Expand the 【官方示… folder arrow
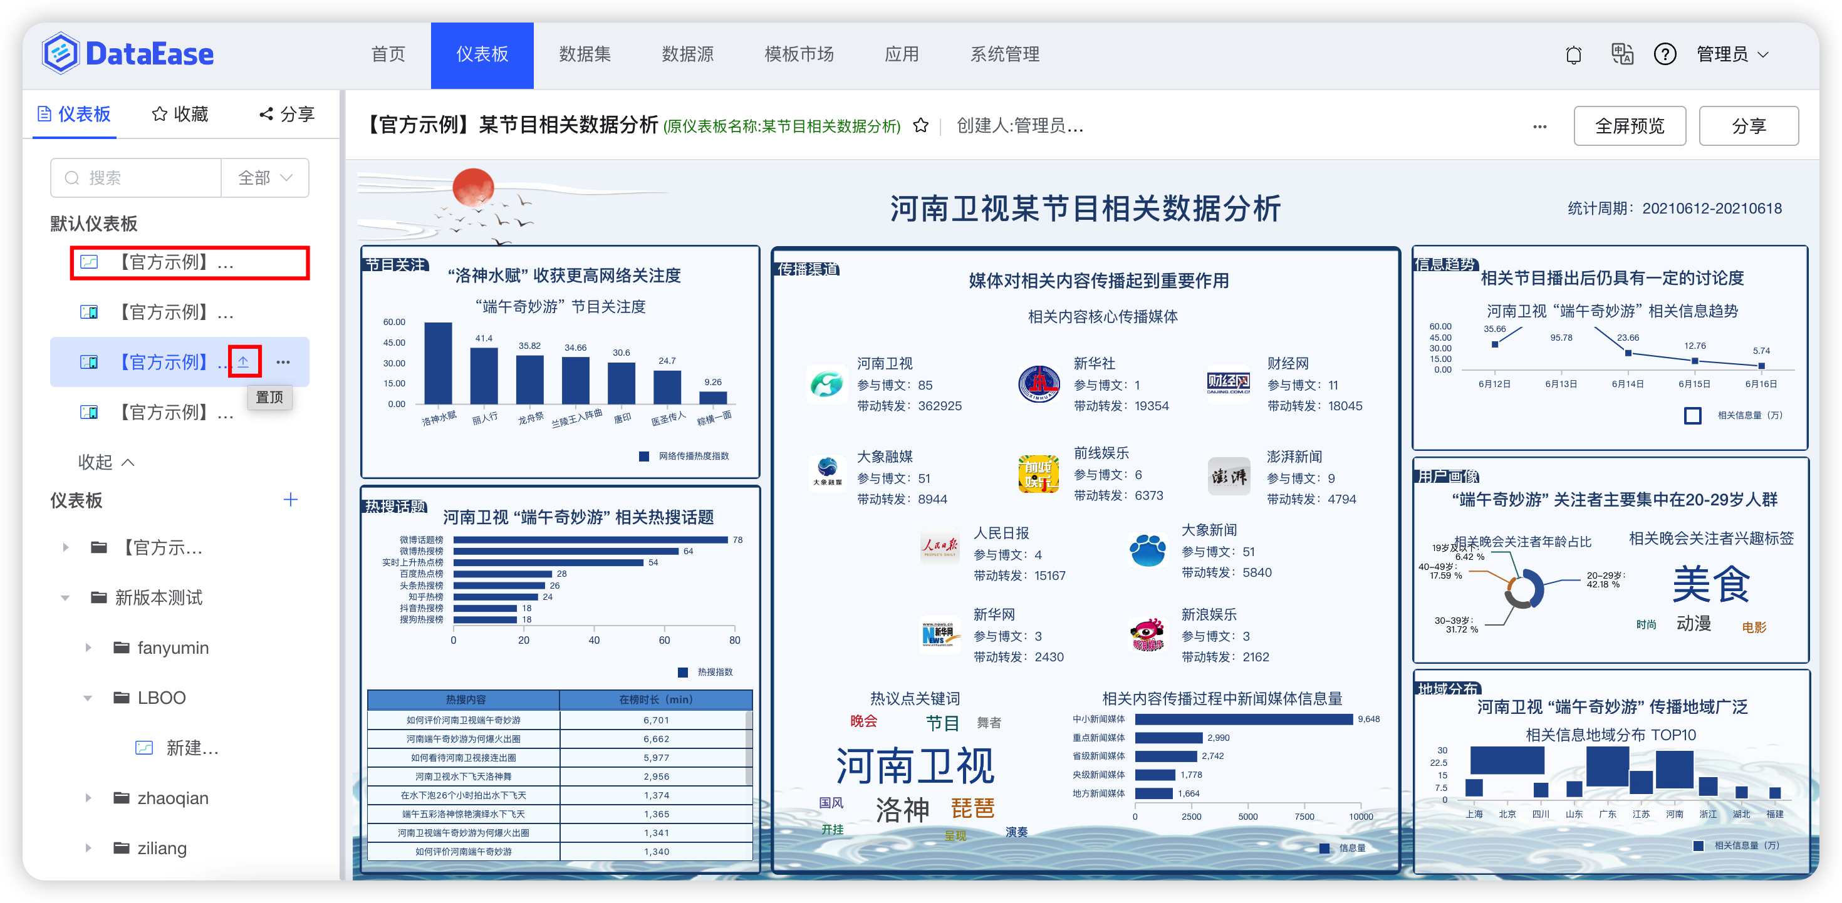The image size is (1842, 903). pos(66,548)
